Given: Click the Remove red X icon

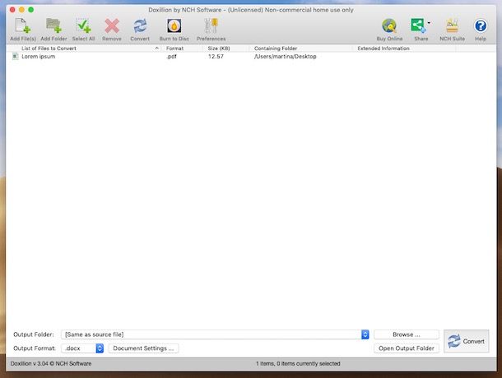Looking at the screenshot, I should 112,26.
